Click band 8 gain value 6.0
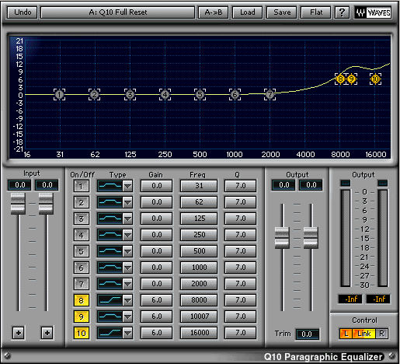 (157, 300)
